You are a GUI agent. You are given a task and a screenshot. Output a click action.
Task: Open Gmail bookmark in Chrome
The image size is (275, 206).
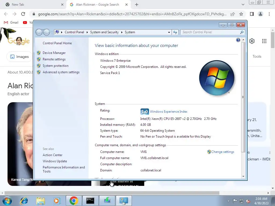(x=11, y=23)
